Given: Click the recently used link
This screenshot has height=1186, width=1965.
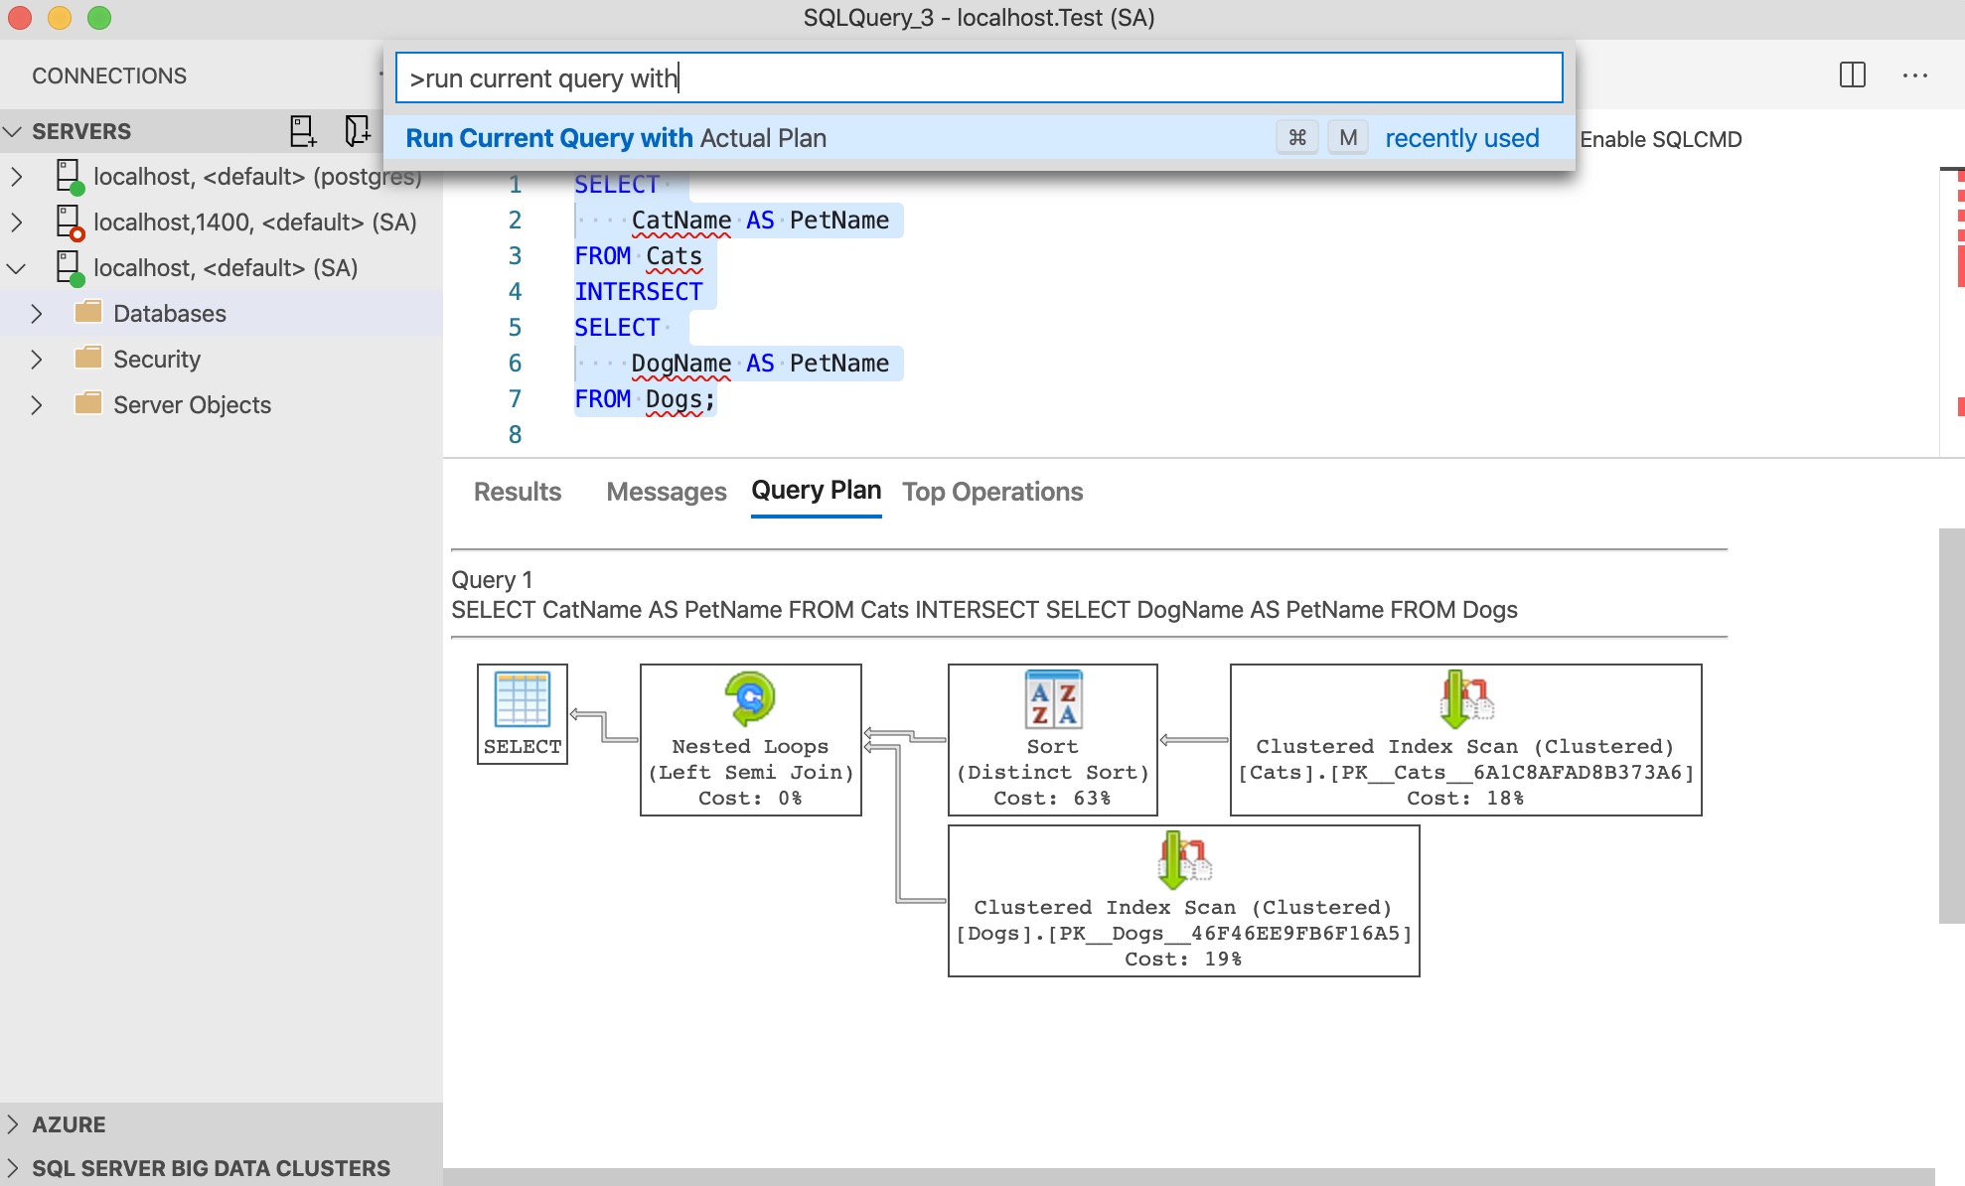Looking at the screenshot, I should (1461, 138).
